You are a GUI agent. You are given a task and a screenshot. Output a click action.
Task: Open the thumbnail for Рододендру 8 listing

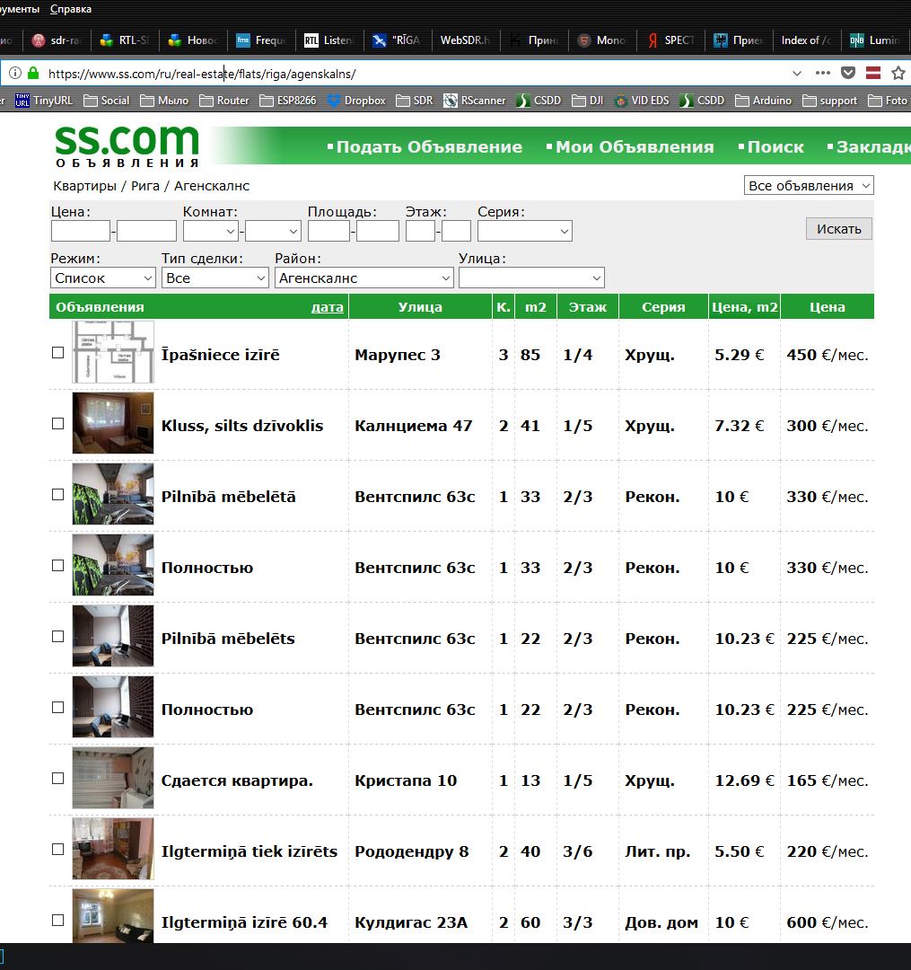[113, 849]
